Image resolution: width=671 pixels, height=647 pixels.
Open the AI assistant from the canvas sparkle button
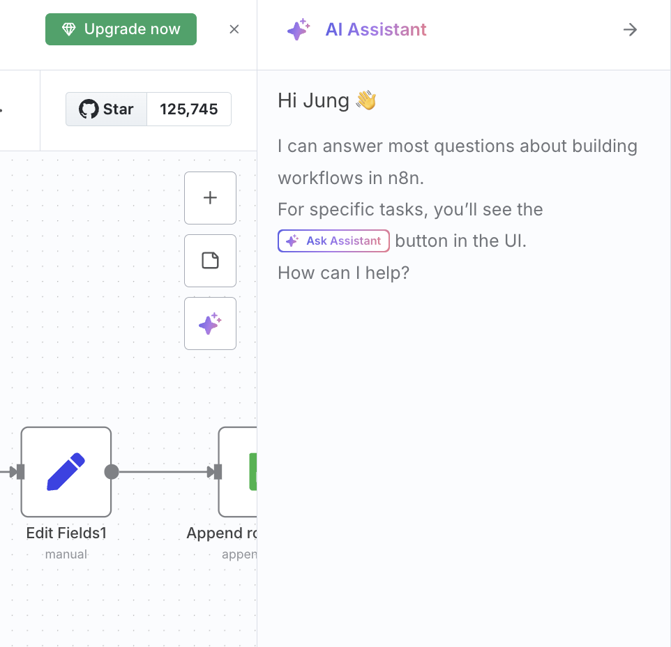tap(210, 323)
